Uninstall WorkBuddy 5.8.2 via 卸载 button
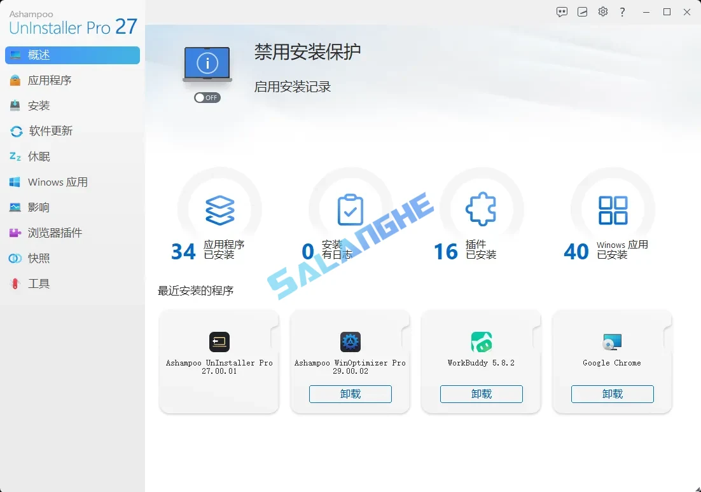 pos(481,394)
